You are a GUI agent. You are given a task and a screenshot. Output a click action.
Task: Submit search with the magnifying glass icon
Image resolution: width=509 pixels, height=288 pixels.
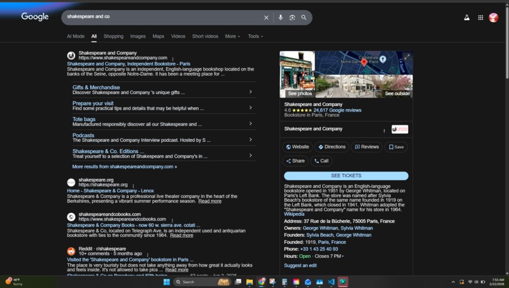304,18
